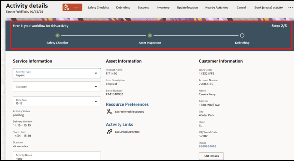Choose Update location in the action bar

pyautogui.click(x=187, y=7)
